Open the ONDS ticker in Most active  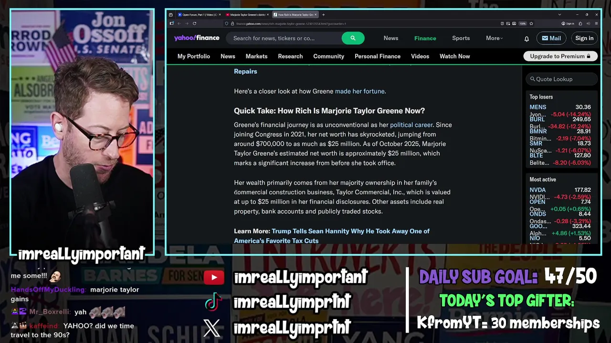tap(537, 214)
